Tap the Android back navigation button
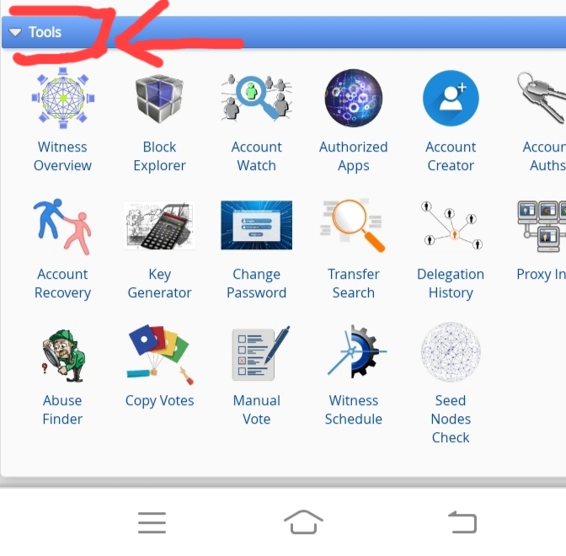This screenshot has width=566, height=556. [x=462, y=522]
